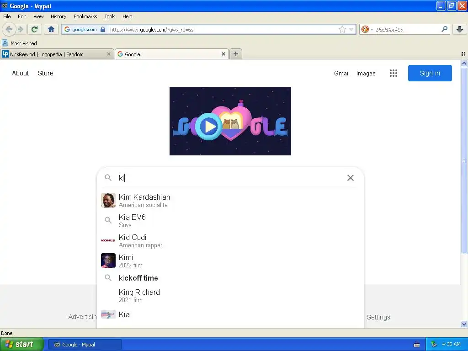The image size is (468, 351).
Task: Go back with the Back arrow button
Action: click(9, 29)
